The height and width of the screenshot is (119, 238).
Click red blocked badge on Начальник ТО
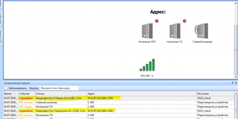(184, 21)
